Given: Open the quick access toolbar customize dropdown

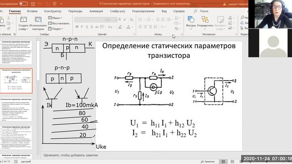Looking at the screenshot, I should (61, 4).
